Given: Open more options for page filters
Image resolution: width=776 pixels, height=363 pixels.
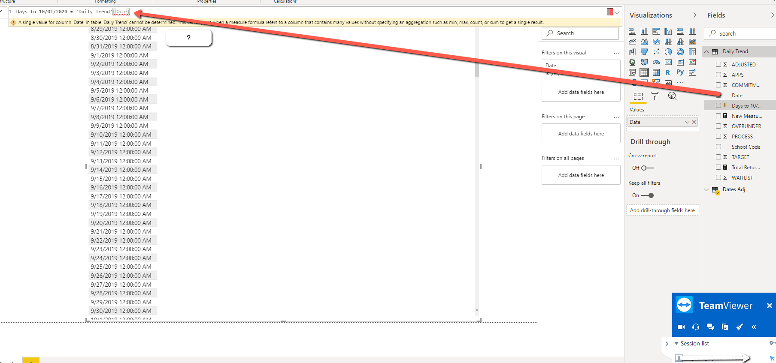Looking at the screenshot, I should [x=616, y=117].
